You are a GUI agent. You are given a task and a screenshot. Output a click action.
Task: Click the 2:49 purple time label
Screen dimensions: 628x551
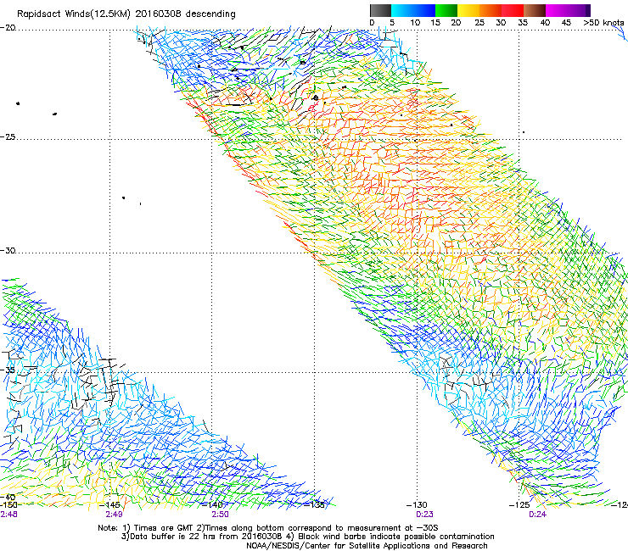pos(115,515)
